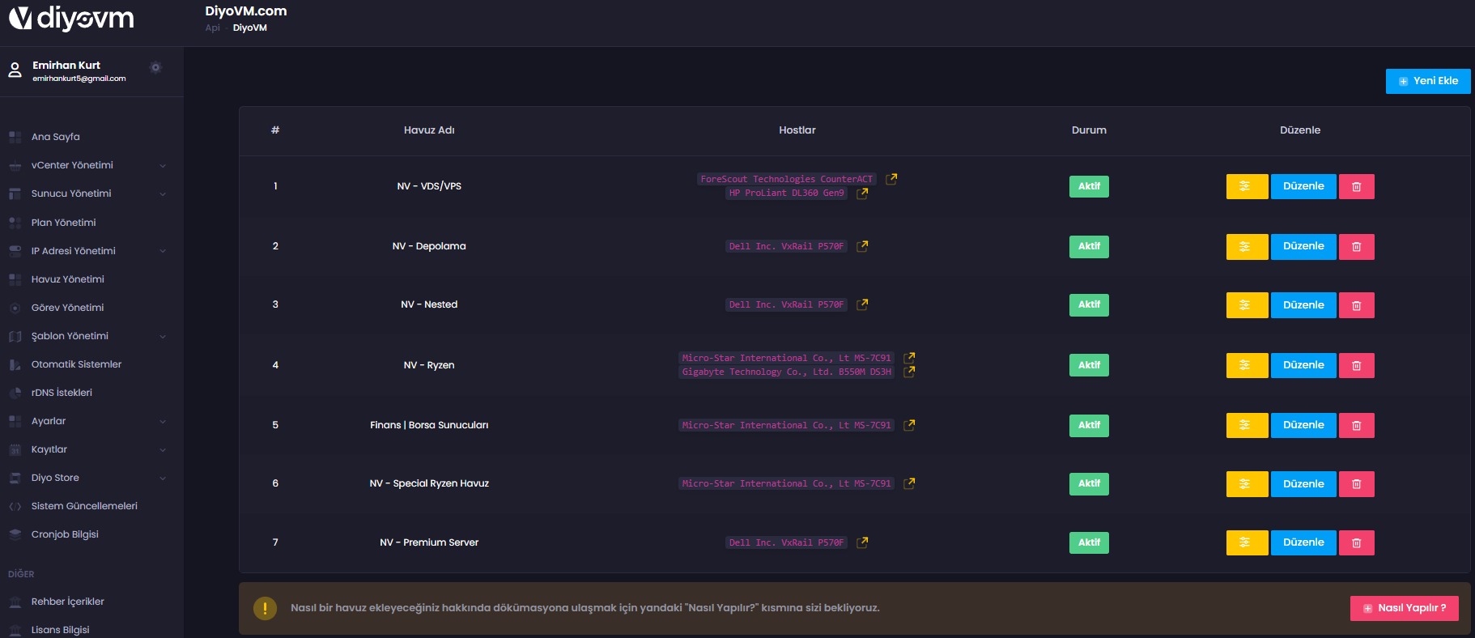Image resolution: width=1475 pixels, height=638 pixels.
Task: Click the Yeni Ekle button
Action: pos(1427,81)
